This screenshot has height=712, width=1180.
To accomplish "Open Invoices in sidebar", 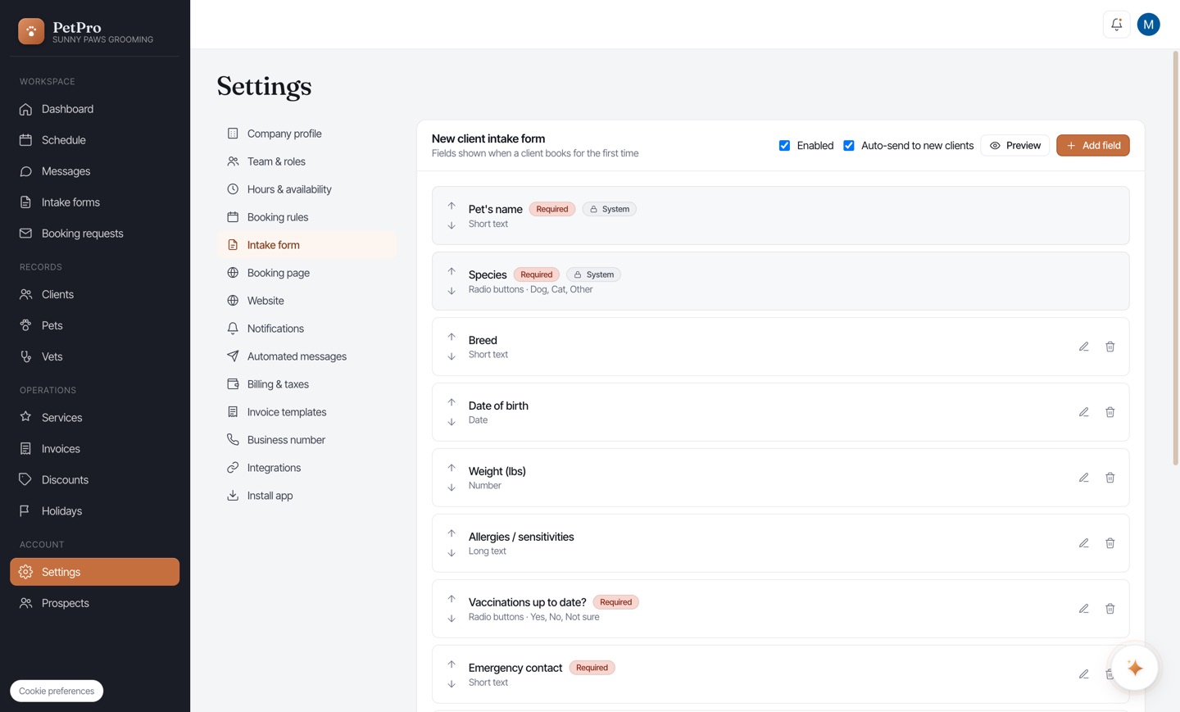I will pyautogui.click(x=94, y=449).
